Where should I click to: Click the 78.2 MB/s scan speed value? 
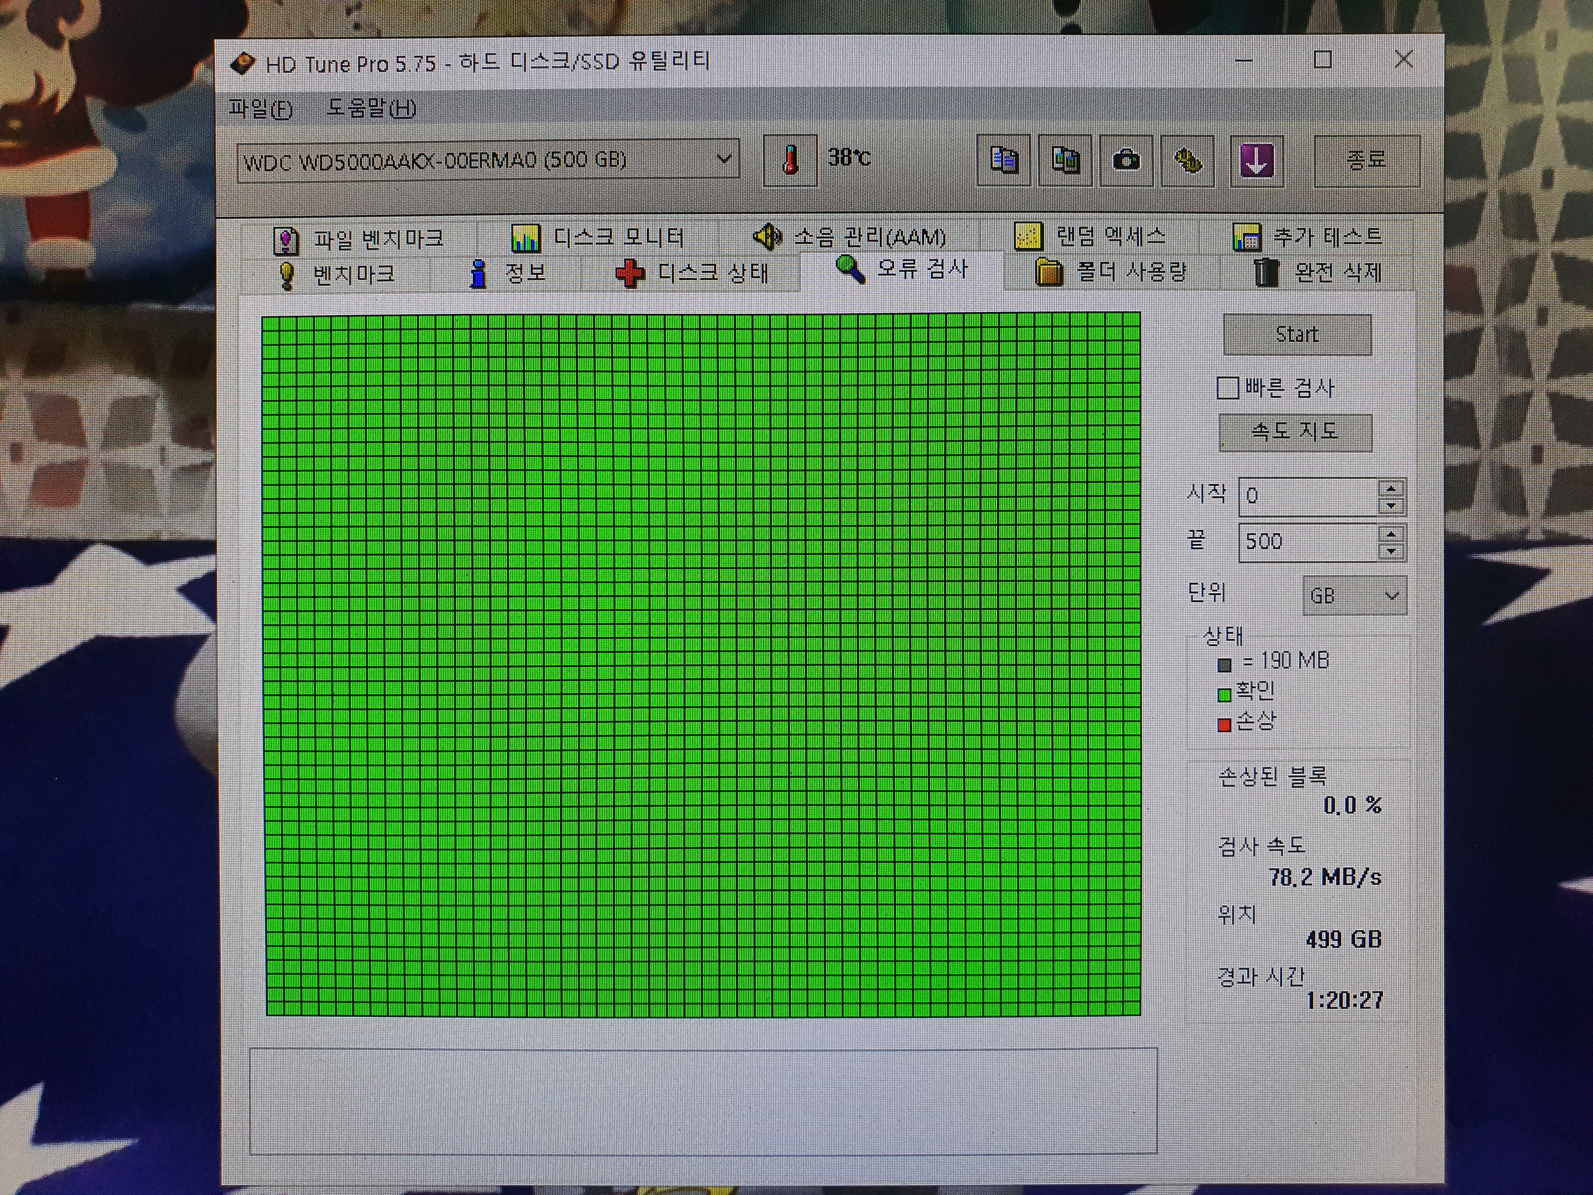pyautogui.click(x=1325, y=876)
